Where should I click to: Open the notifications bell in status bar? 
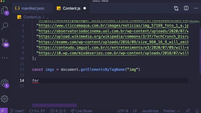click(197, 111)
